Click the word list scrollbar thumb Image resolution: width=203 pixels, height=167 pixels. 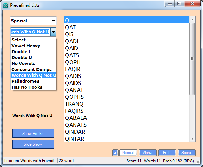pyautogui.click(x=192, y=59)
